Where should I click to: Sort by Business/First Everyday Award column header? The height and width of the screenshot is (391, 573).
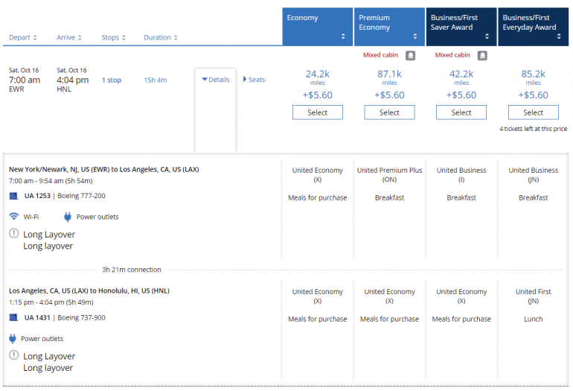pos(533,27)
